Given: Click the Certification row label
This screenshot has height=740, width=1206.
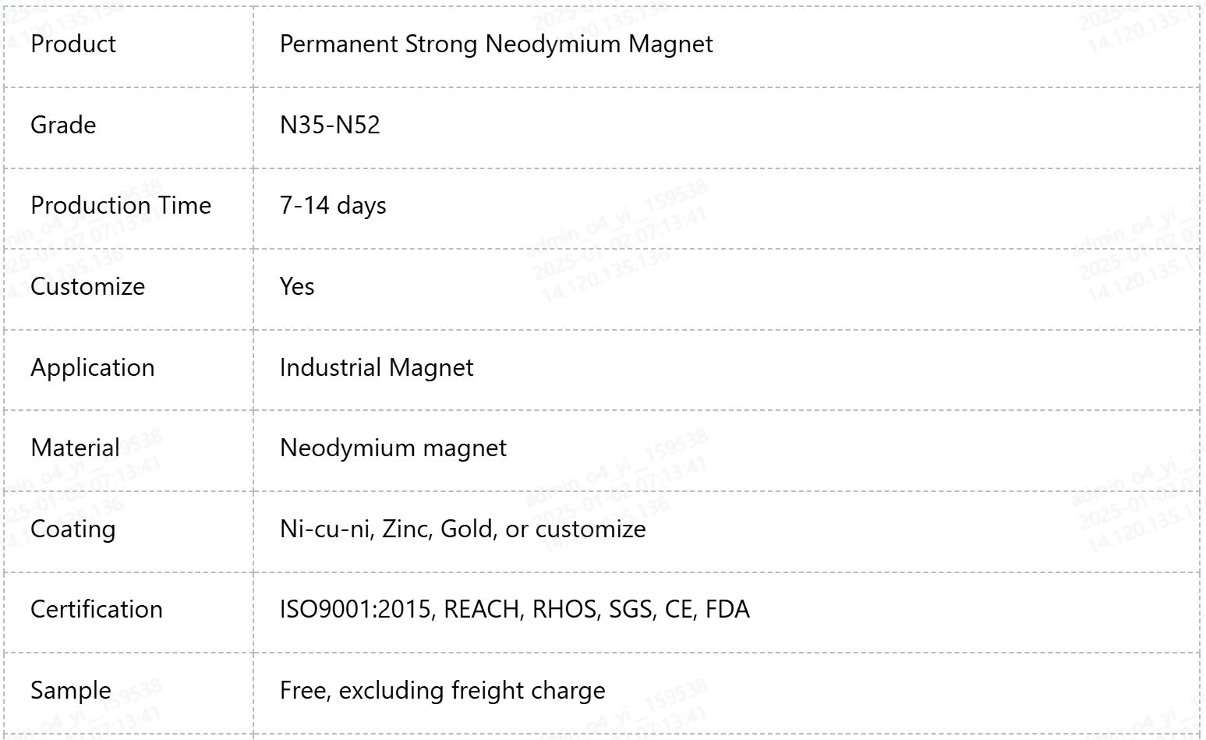Looking at the screenshot, I should [x=97, y=609].
